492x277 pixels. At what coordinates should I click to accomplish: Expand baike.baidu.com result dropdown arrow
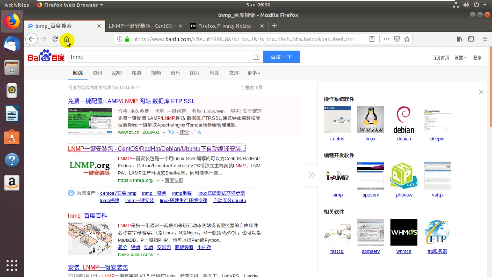pyautogui.click(x=158, y=255)
